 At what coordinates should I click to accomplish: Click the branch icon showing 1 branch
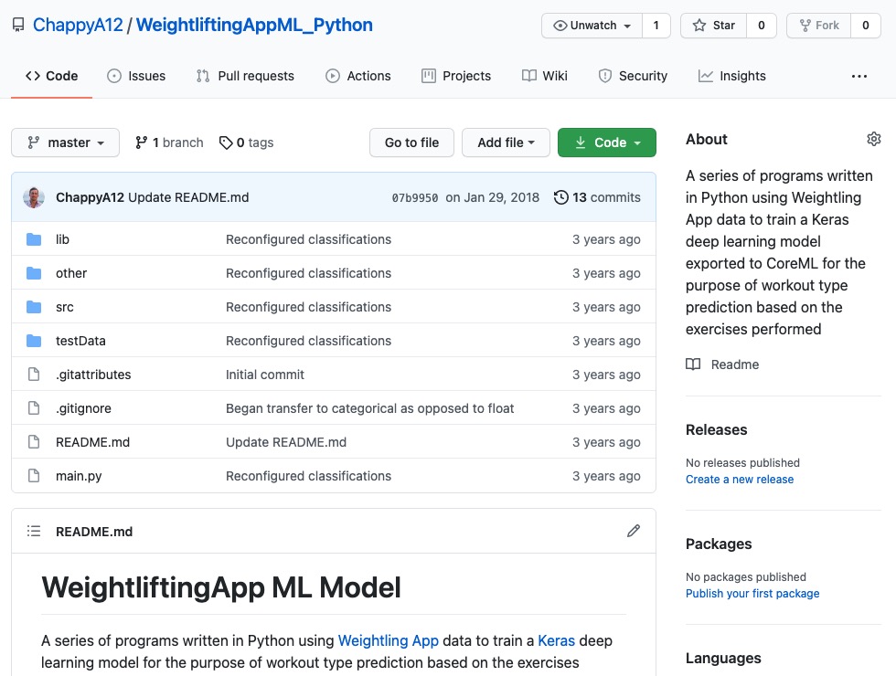tap(142, 143)
